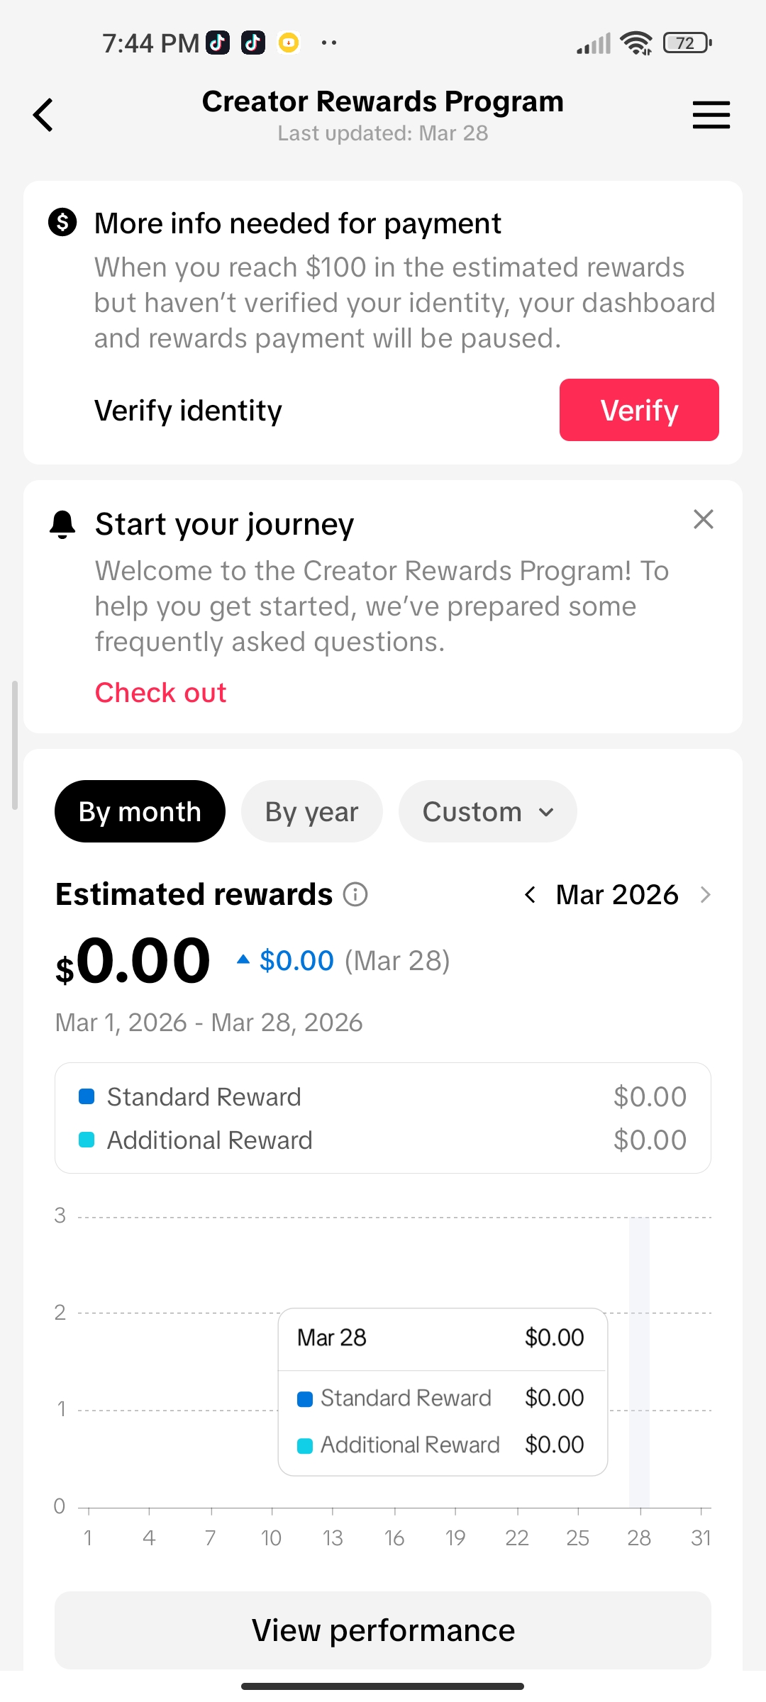Open the hamburger menu icon
Image resolution: width=766 pixels, height=1702 pixels.
711,115
